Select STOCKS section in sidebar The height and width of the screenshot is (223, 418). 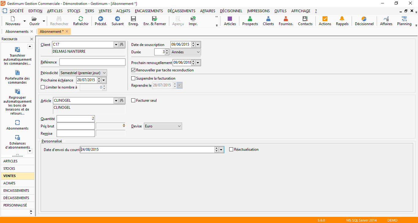point(17,168)
